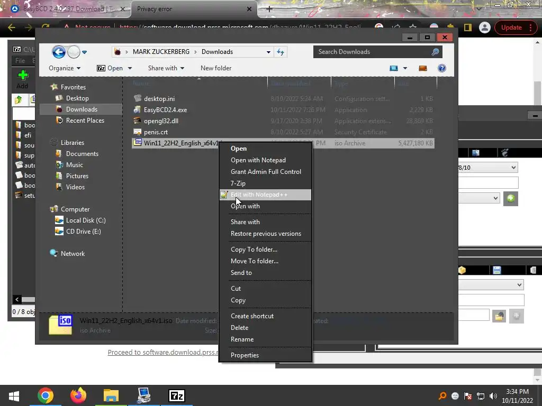This screenshot has width=542, height=406.
Task: Open the Chrome profile avatar icon
Action: [x=485, y=27]
